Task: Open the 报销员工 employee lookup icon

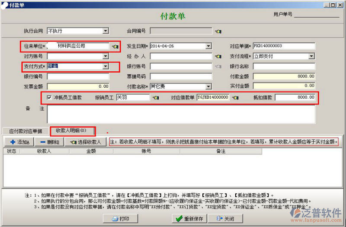Action: (x=156, y=98)
